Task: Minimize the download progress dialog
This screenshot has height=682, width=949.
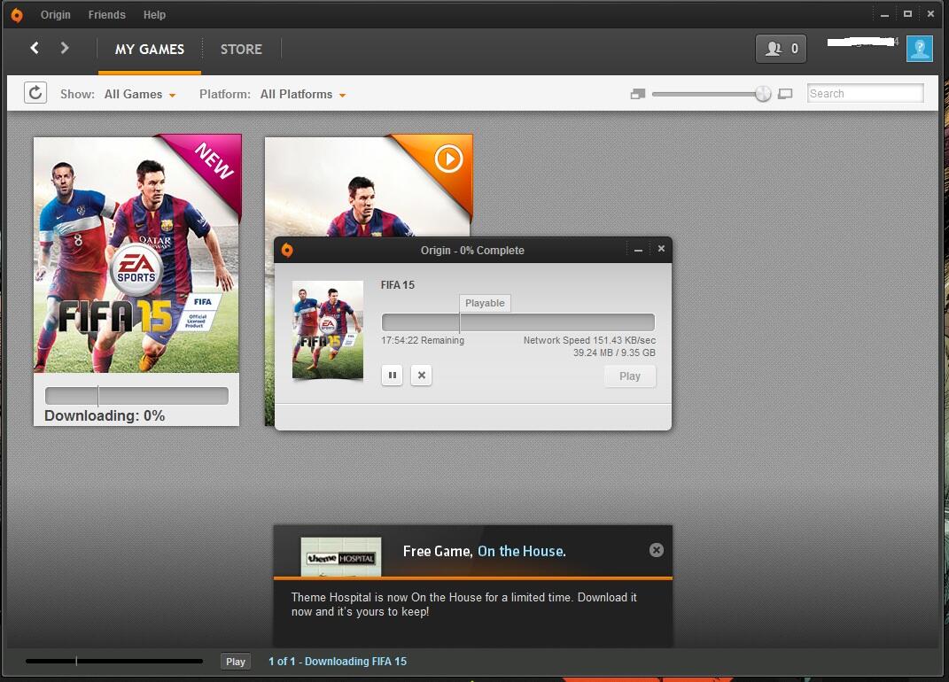Action: pyautogui.click(x=638, y=250)
